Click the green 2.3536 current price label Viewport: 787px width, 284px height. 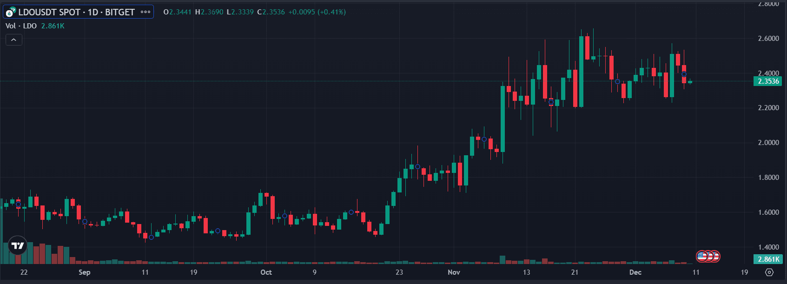pyautogui.click(x=768, y=81)
